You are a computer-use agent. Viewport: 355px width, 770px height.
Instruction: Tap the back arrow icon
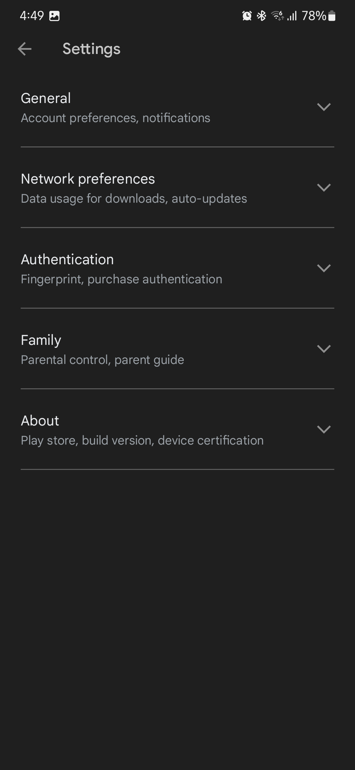point(25,49)
